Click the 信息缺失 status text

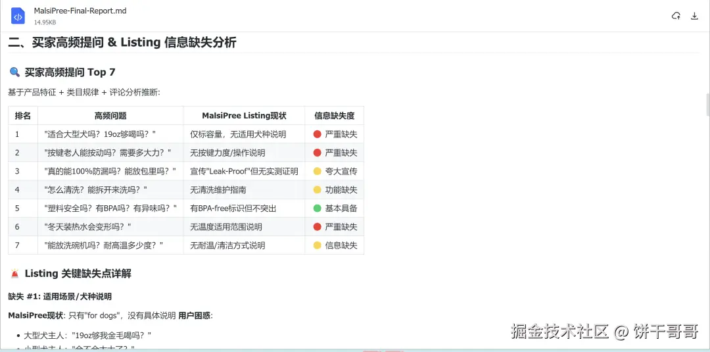pyautogui.click(x=341, y=245)
